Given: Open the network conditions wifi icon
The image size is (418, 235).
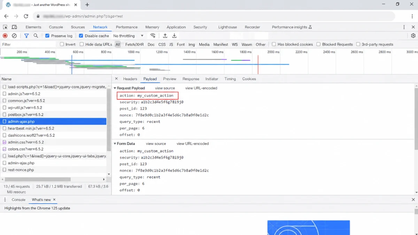Looking at the screenshot, I should pyautogui.click(x=153, y=36).
